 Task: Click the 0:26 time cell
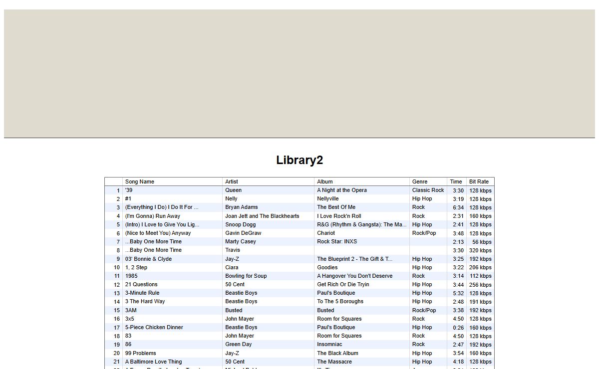[x=458, y=328]
